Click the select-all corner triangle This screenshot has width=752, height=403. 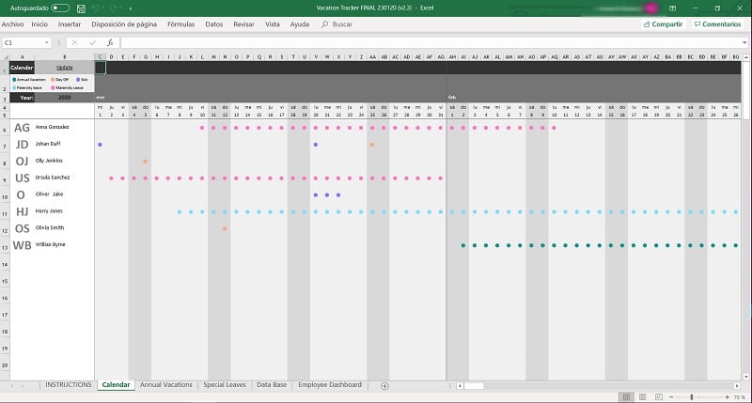pos(6,57)
